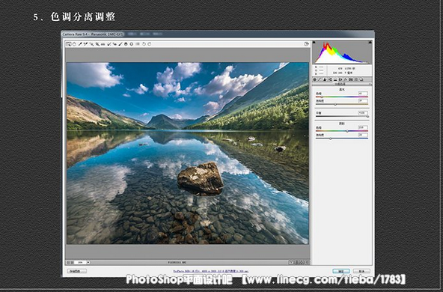Click the histogram display
This screenshot has height=292, width=443.
(342, 52)
